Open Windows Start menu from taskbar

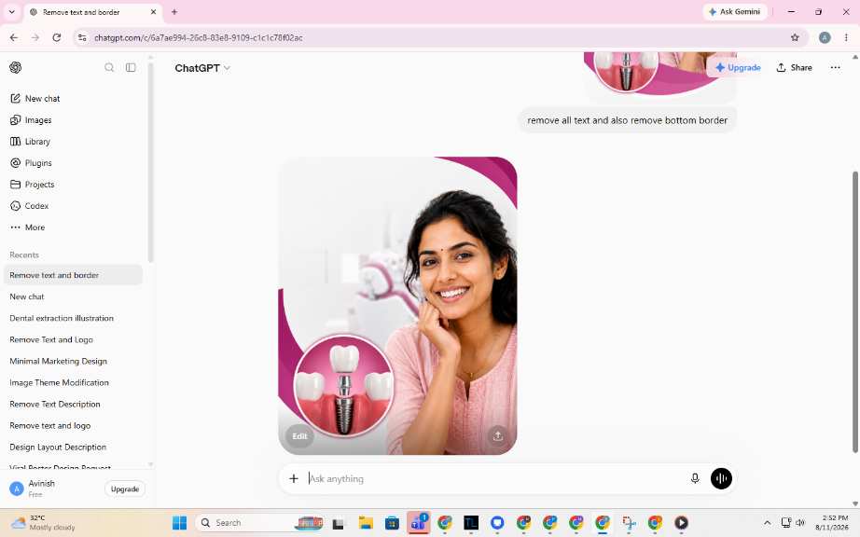[179, 523]
